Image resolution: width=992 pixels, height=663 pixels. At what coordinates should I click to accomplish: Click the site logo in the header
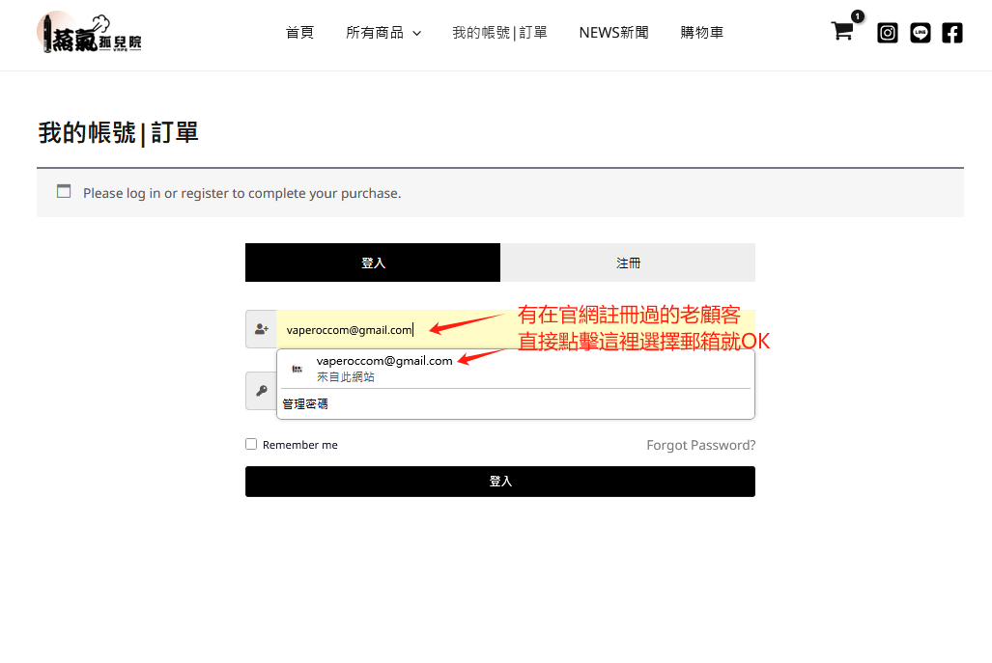point(89,32)
